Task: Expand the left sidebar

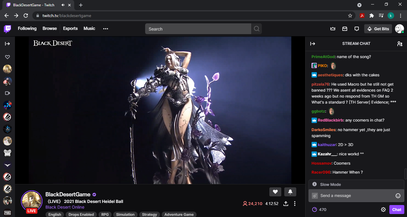Action: click(x=7, y=44)
